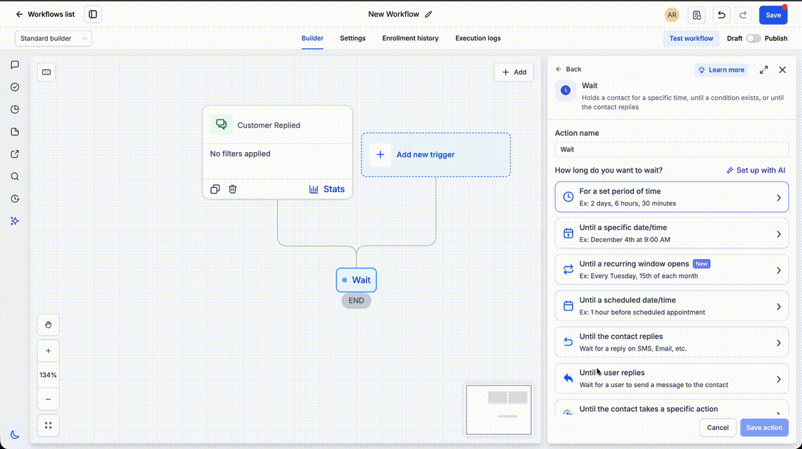
Task: Expand Until a specific date/time option
Action: pos(672,233)
